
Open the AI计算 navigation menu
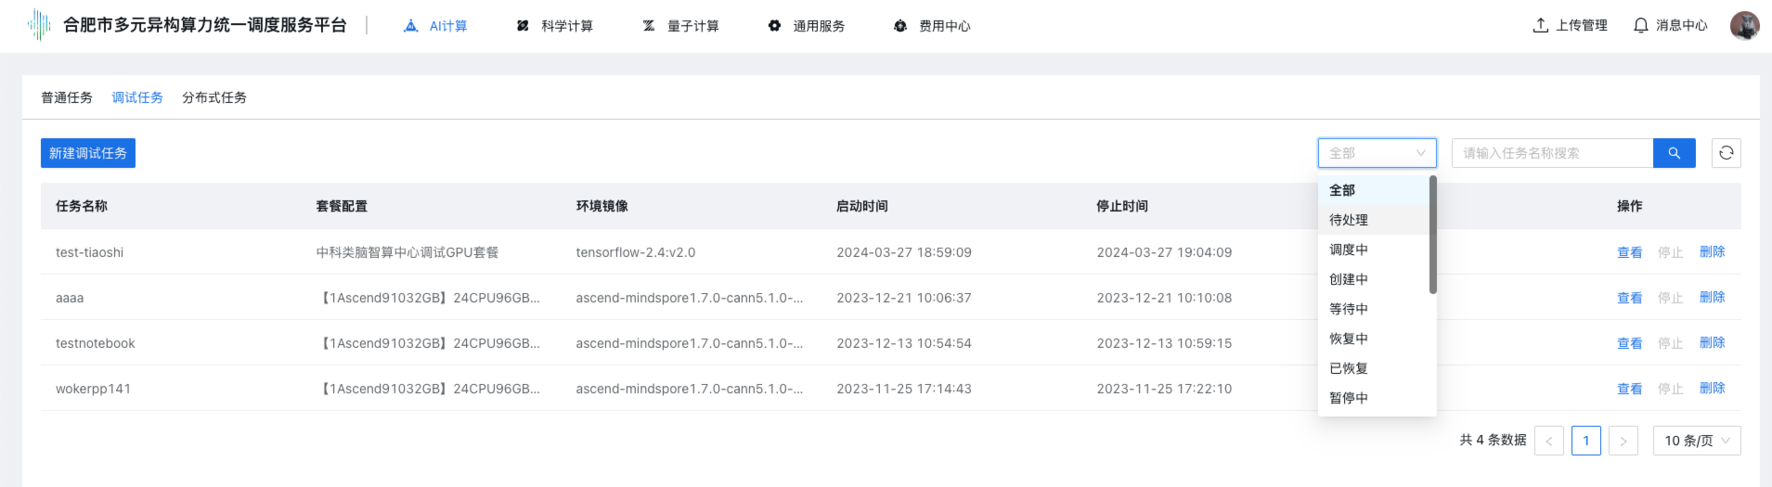point(436,26)
